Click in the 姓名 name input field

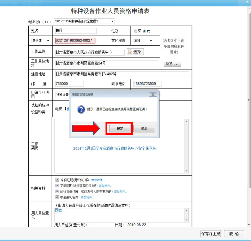pyautogui.click(x=75, y=31)
